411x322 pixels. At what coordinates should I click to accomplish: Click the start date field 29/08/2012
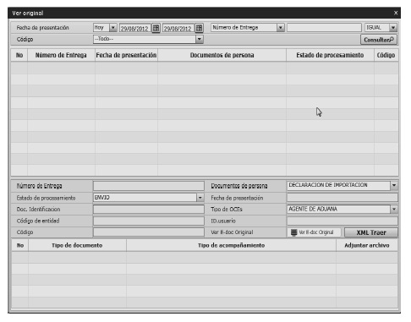135,28
